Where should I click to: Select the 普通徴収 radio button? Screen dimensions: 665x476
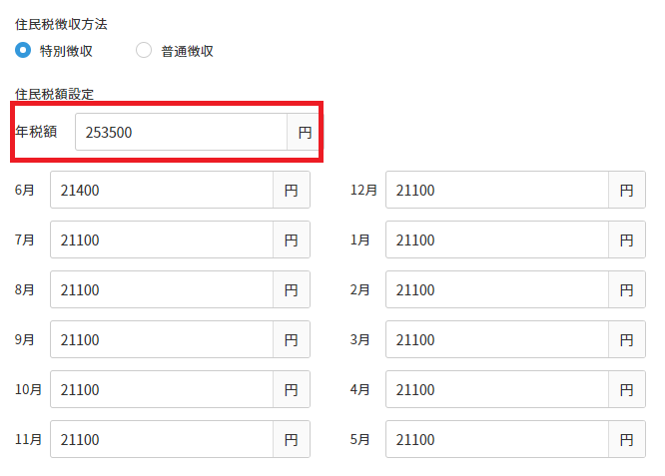[144, 50]
